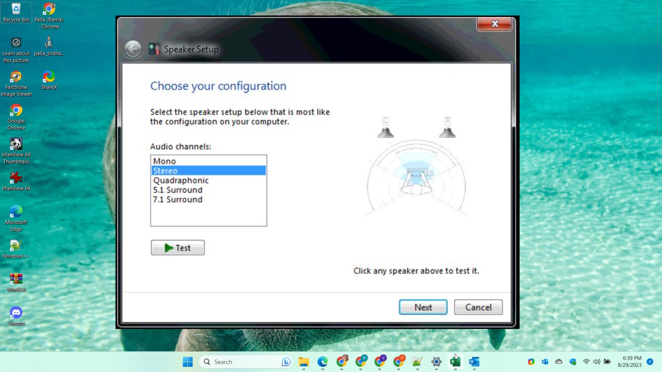Open Discord desktop shortcut
This screenshot has width=662, height=372.
16,316
